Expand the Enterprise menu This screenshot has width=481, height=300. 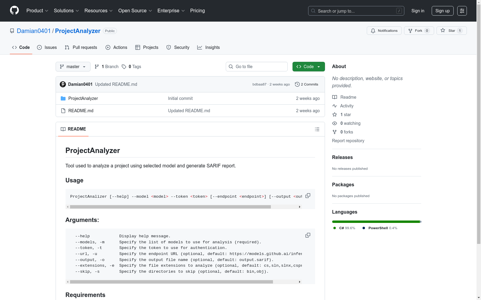click(x=171, y=11)
